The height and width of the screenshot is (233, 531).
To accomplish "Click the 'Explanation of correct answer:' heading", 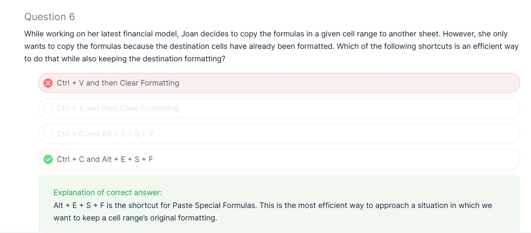I will 108,193.
